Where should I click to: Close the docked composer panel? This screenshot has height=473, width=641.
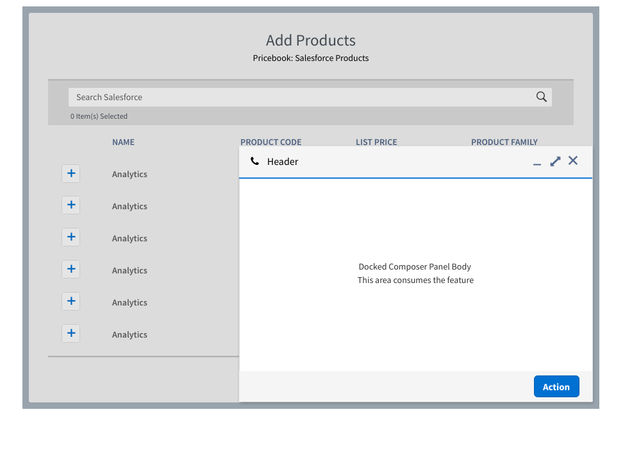point(572,160)
